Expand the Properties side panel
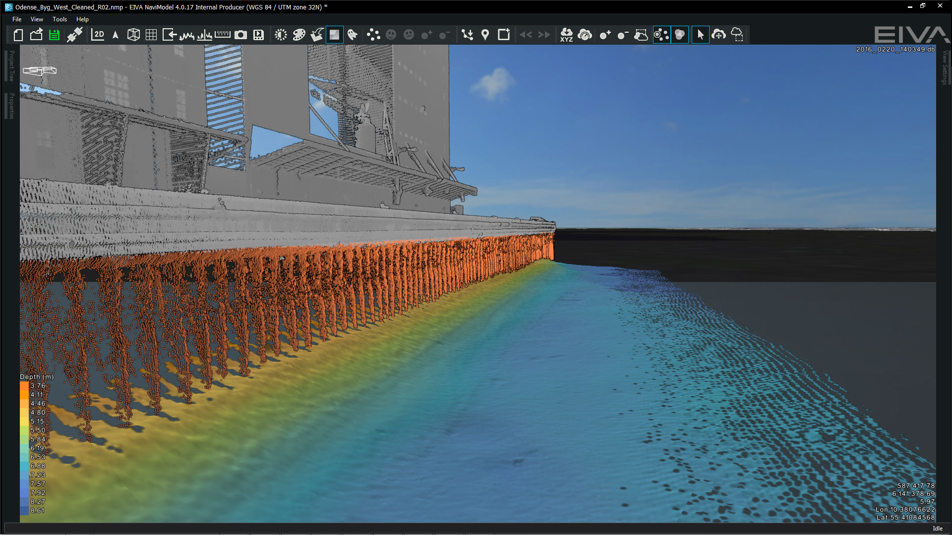 click(12, 106)
